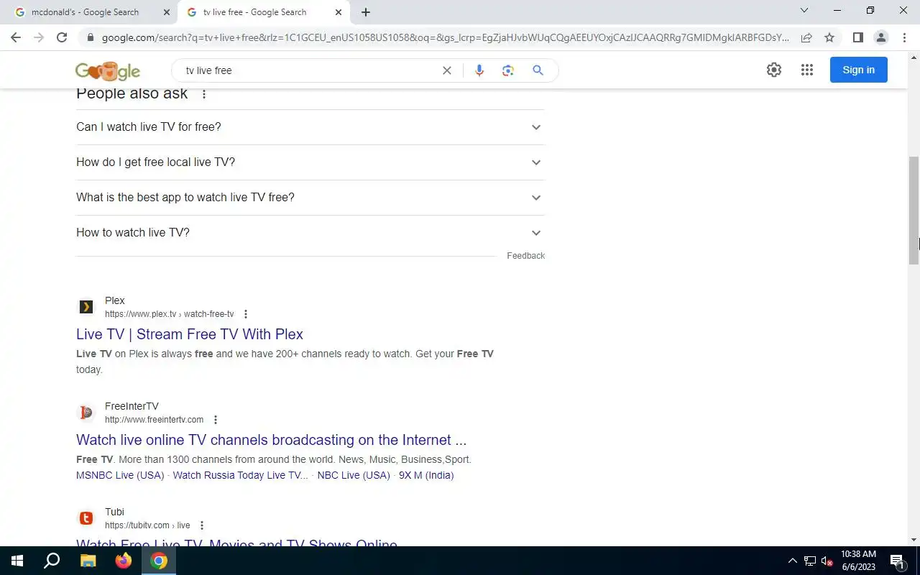Open more options for FreeInterTV result

(216, 420)
